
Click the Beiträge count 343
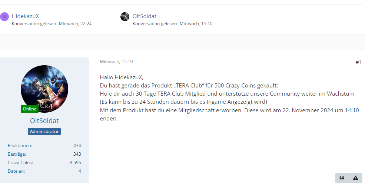[77, 154]
